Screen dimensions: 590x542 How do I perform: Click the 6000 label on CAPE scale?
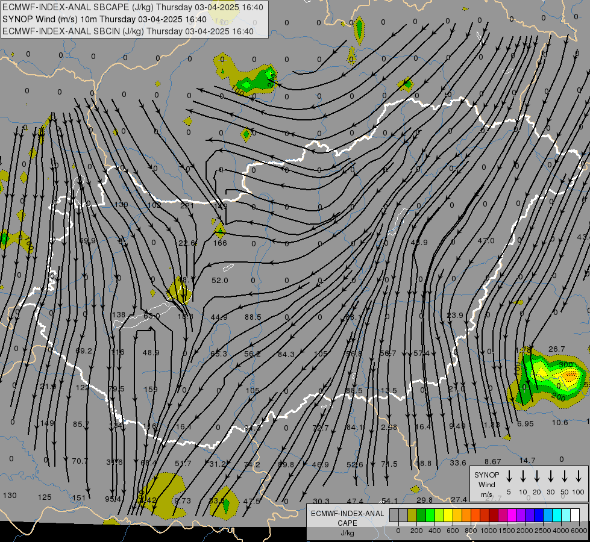click(580, 531)
